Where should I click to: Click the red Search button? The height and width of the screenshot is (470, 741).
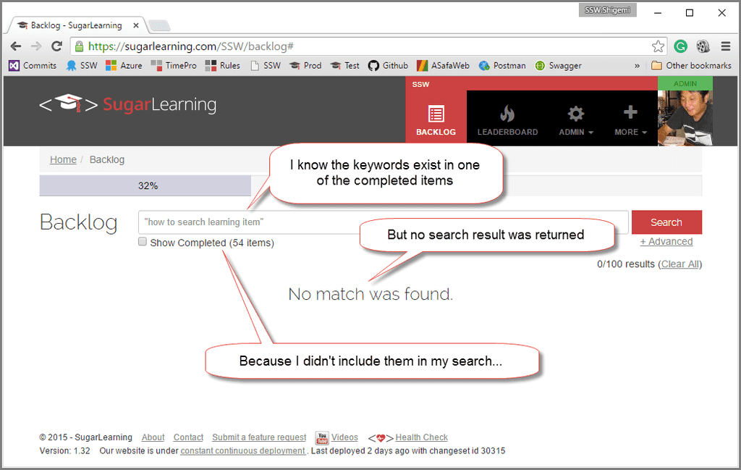pyautogui.click(x=666, y=222)
